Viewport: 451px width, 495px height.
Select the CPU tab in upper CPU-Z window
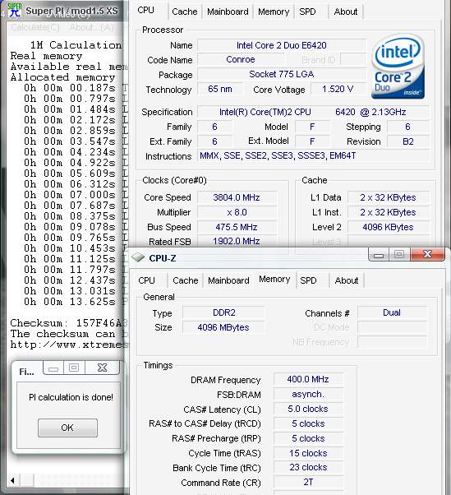[x=145, y=10]
